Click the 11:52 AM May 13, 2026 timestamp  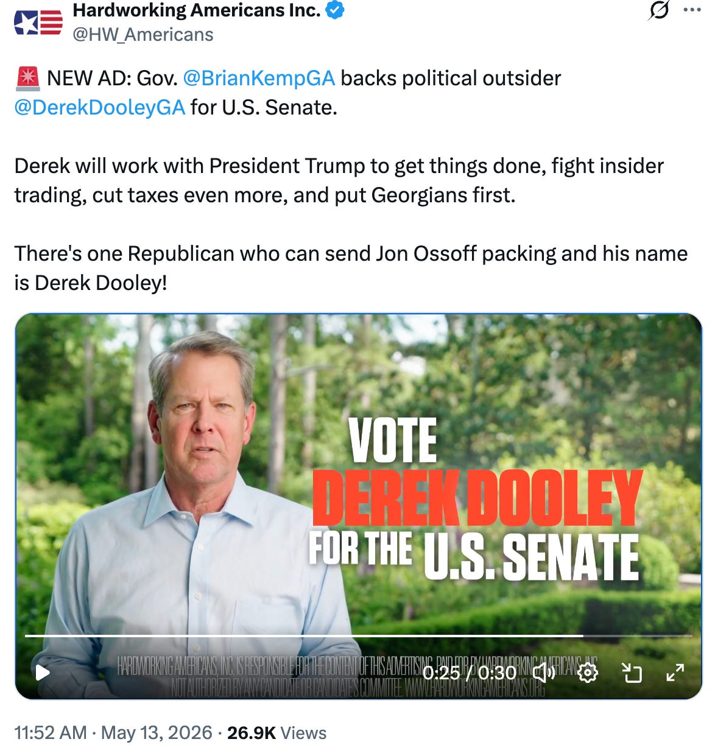point(113,732)
